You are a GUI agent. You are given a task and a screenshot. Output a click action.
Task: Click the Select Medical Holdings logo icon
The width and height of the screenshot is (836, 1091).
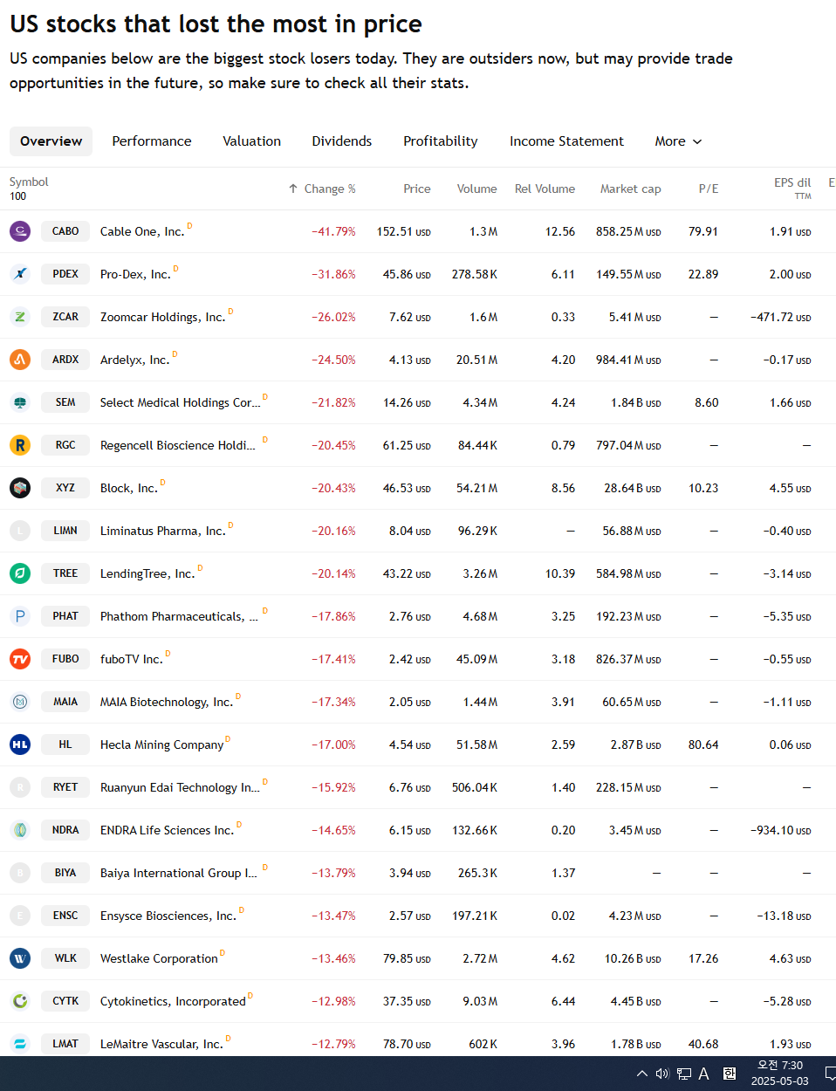[x=20, y=402]
